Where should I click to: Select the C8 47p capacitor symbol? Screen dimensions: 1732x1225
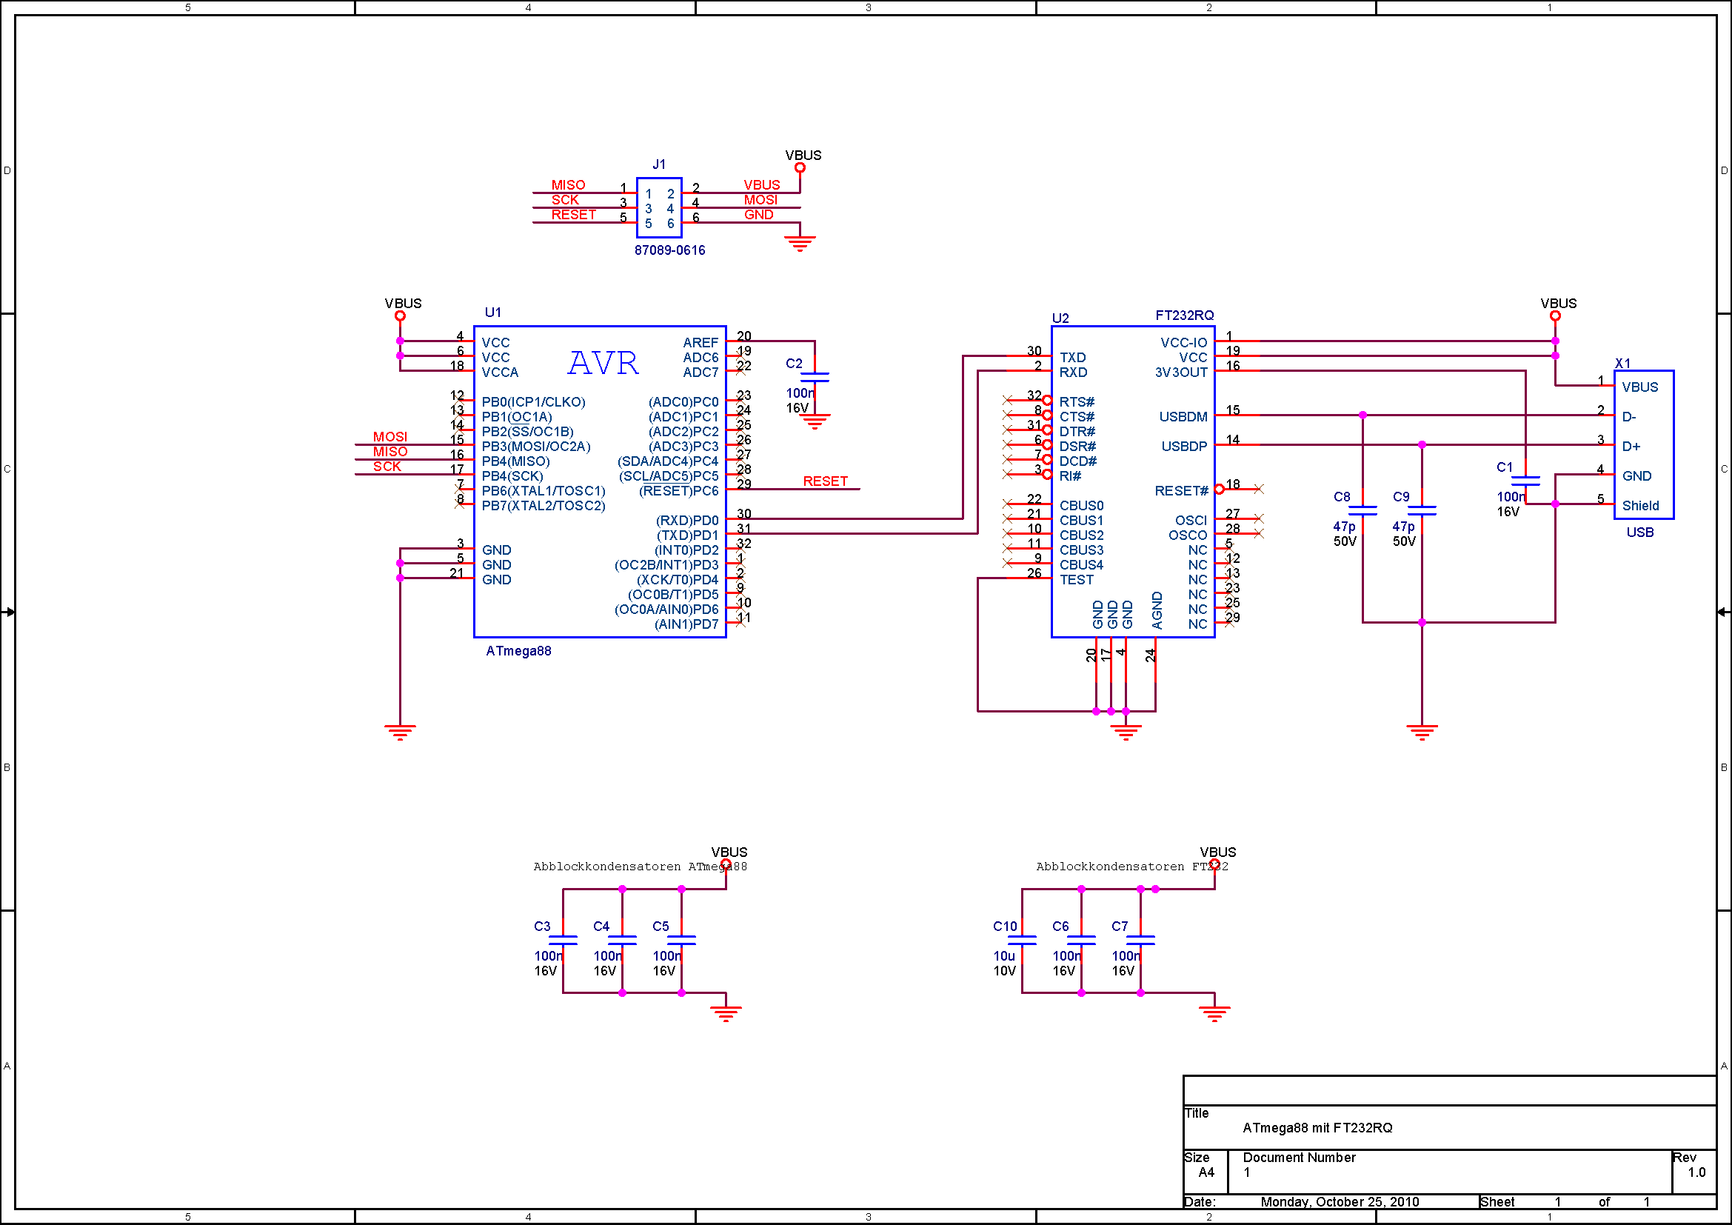[x=1362, y=511]
